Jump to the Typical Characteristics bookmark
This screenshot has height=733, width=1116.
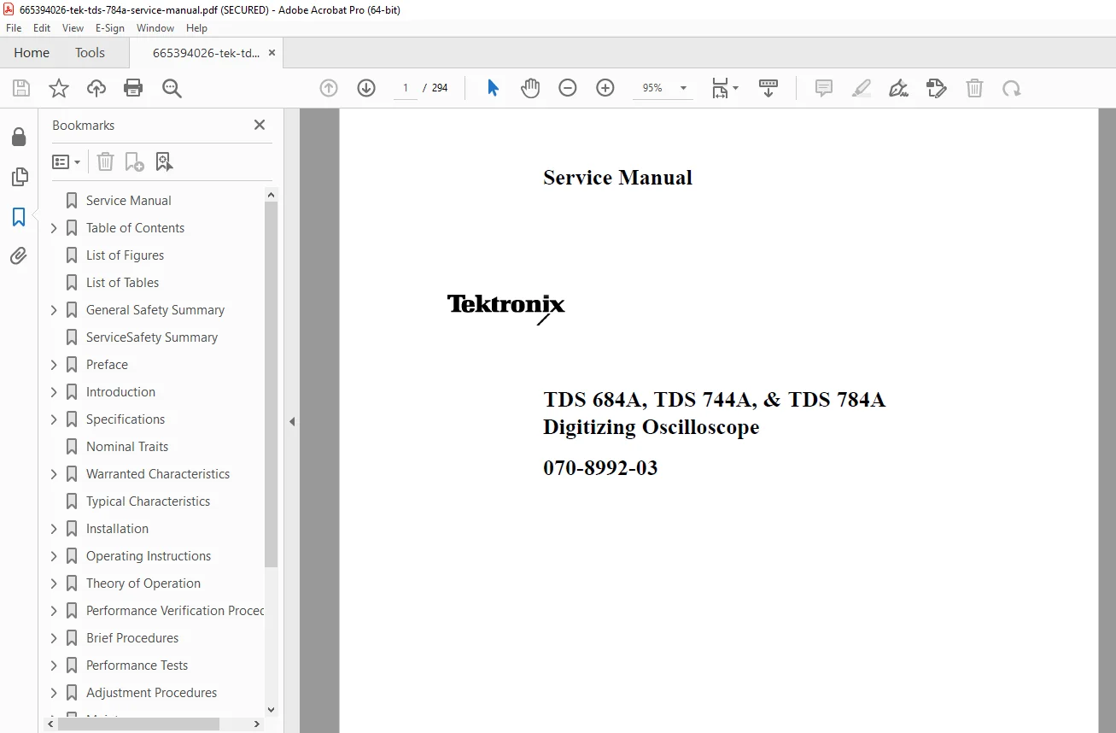point(148,501)
